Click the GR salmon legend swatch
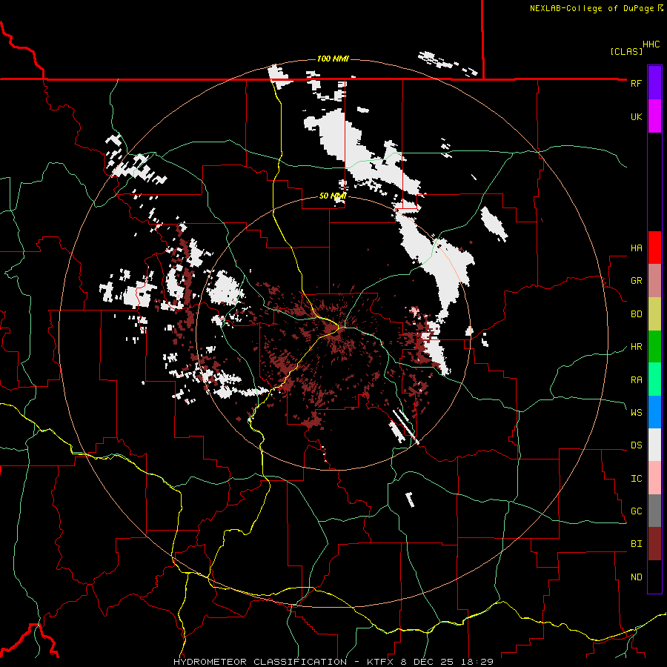This screenshot has width=667, height=667. [x=654, y=280]
